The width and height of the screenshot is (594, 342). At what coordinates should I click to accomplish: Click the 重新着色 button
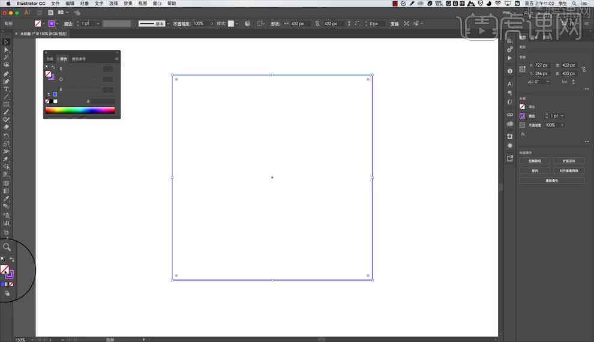[552, 181]
